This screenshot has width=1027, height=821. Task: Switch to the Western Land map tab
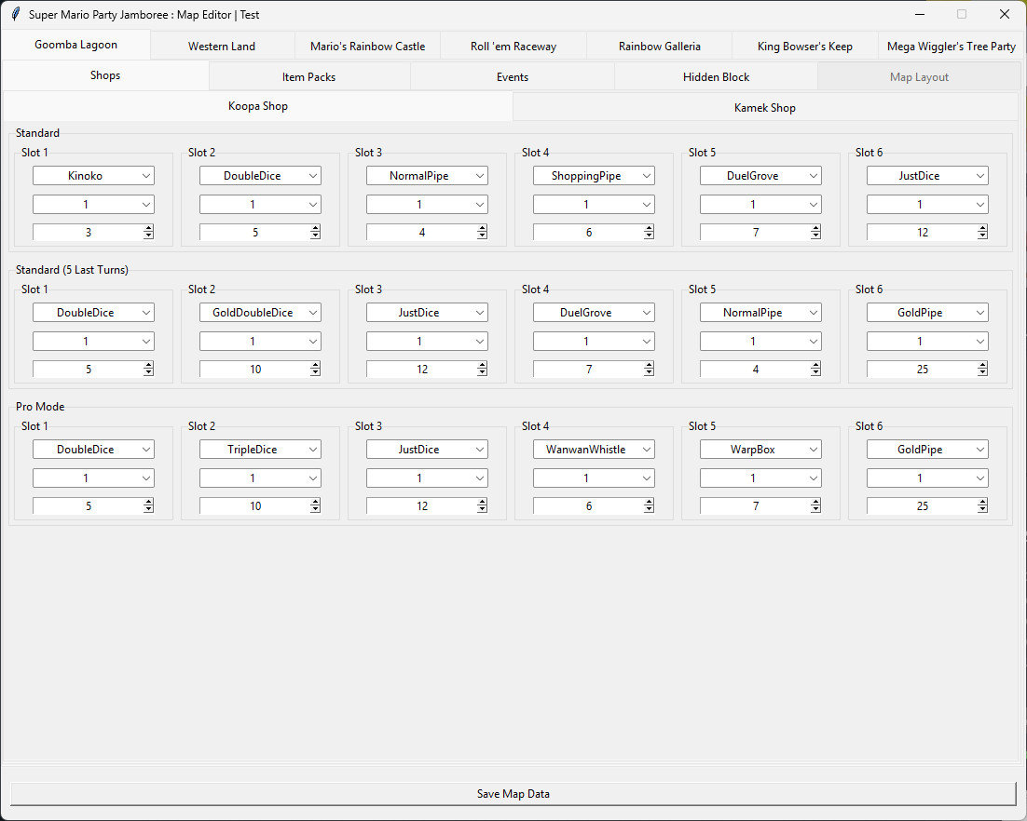(x=221, y=45)
